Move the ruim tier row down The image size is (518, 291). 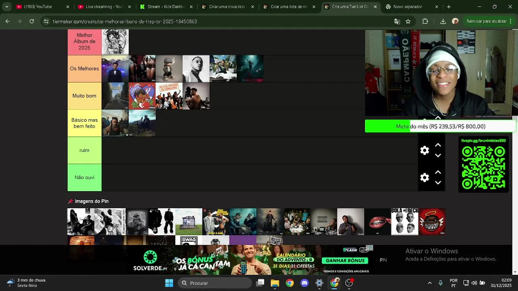click(x=438, y=155)
